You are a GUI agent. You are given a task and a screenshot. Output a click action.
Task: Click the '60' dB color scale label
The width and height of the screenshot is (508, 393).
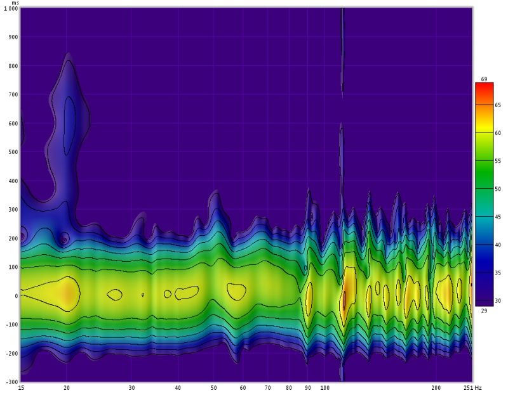(x=498, y=133)
